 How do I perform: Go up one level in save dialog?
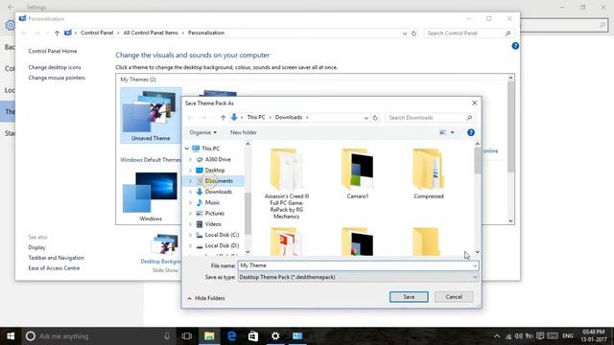tap(223, 117)
